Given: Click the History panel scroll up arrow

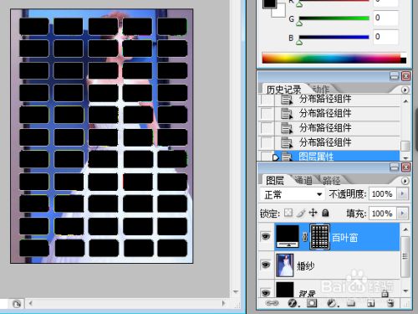Looking at the screenshot, I should tap(405, 101).
